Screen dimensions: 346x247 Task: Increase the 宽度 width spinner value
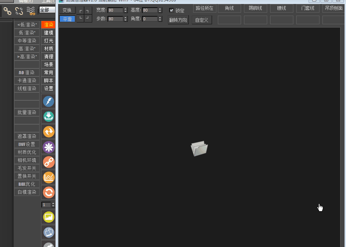(126, 9)
